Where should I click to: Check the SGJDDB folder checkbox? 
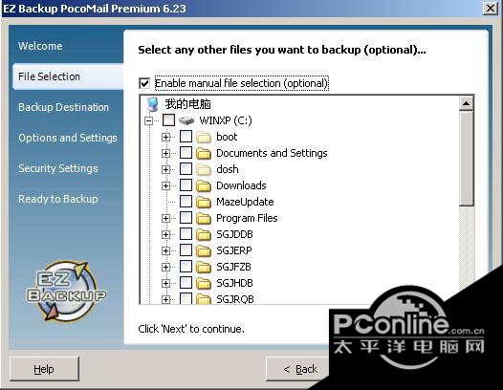(186, 234)
